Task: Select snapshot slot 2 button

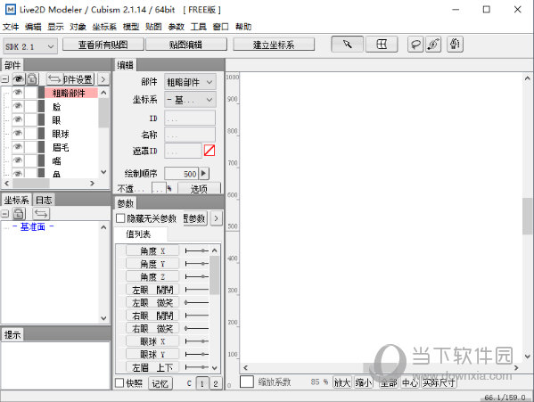Action: [215, 383]
